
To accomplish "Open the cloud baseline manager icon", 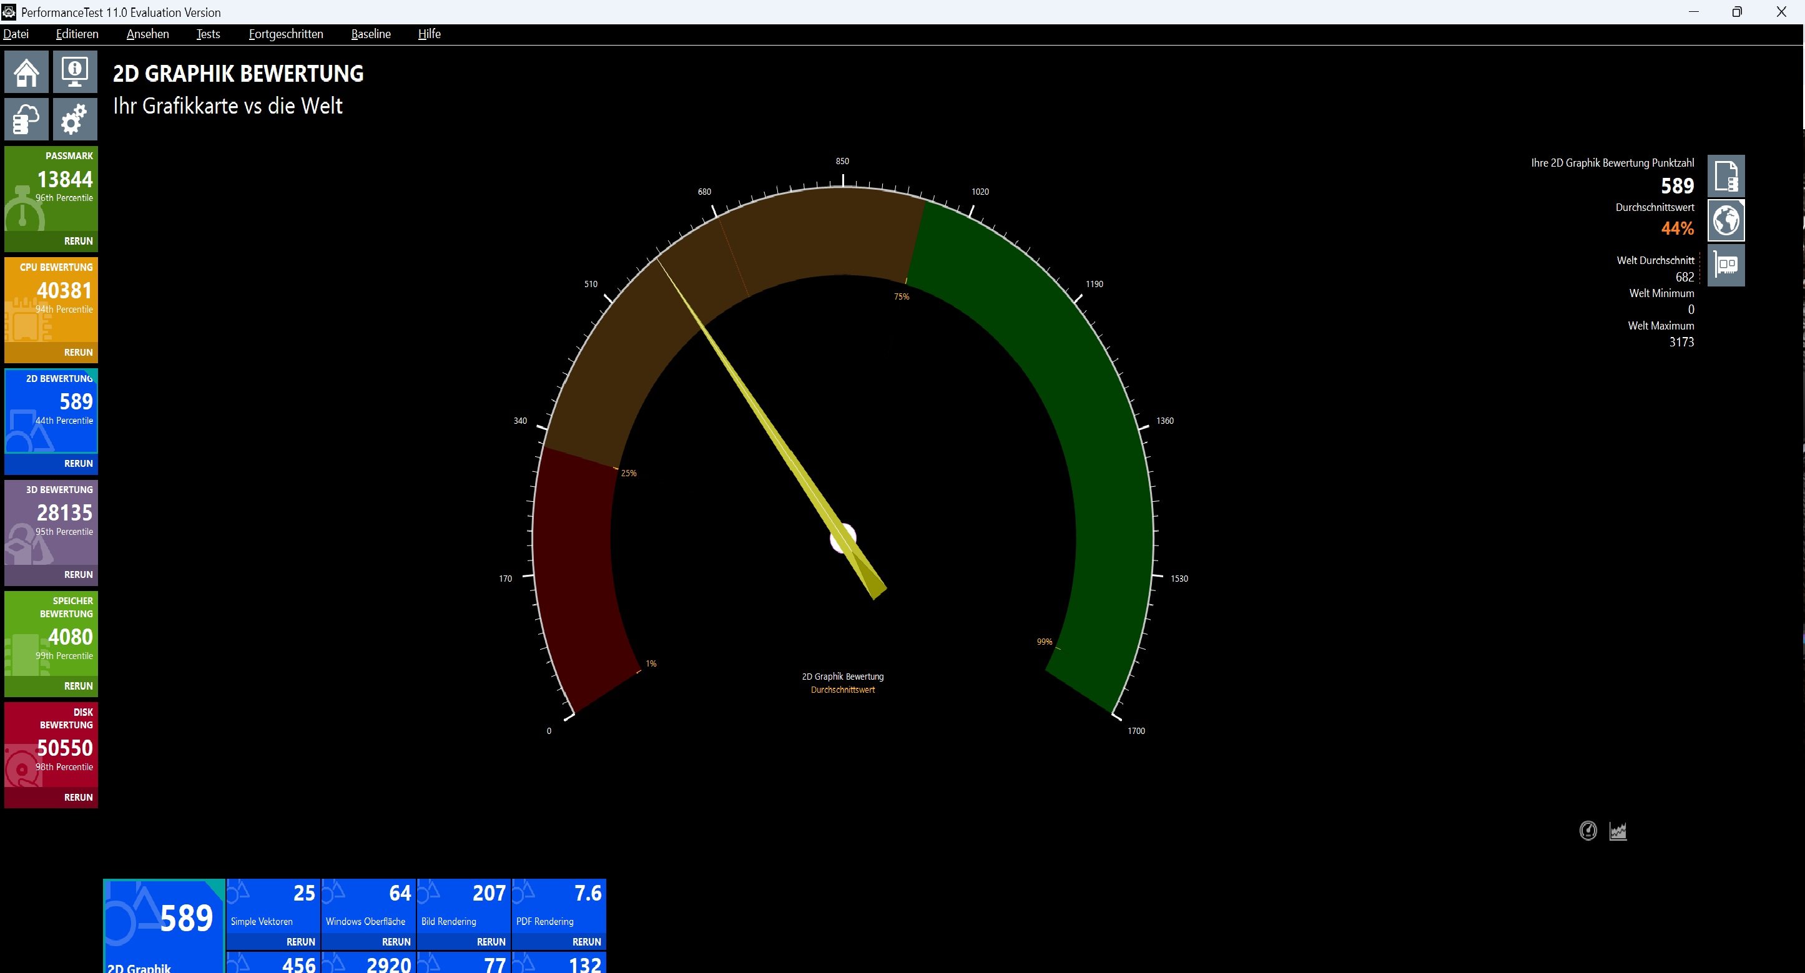I will click(x=27, y=119).
